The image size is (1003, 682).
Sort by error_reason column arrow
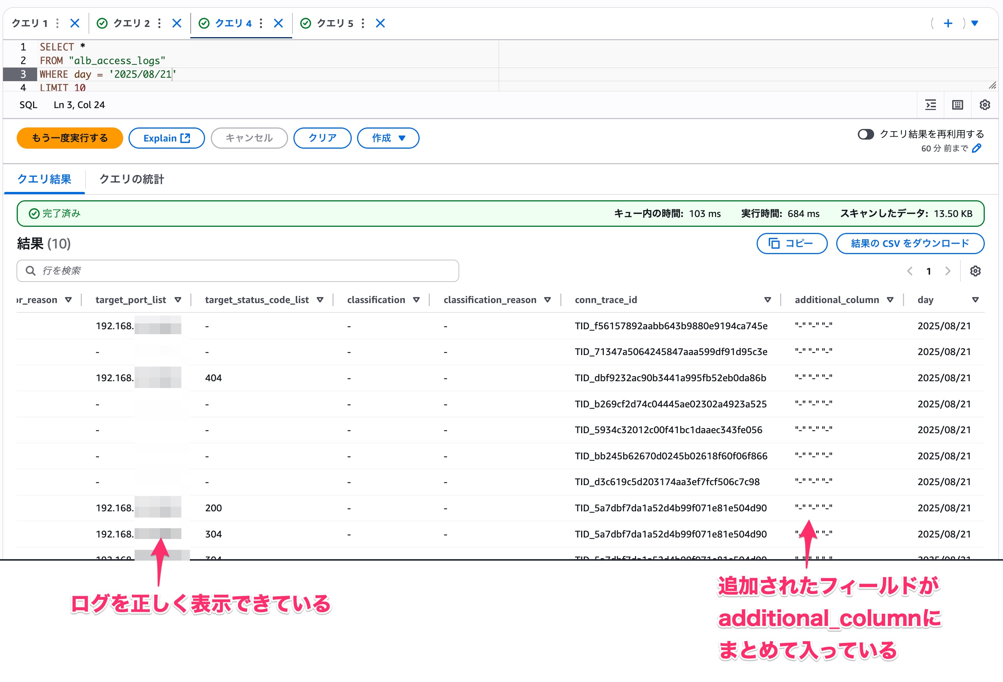click(68, 300)
